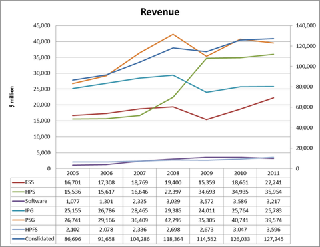
Task: Select the 45,000 left axis label
Action: click(x=42, y=25)
